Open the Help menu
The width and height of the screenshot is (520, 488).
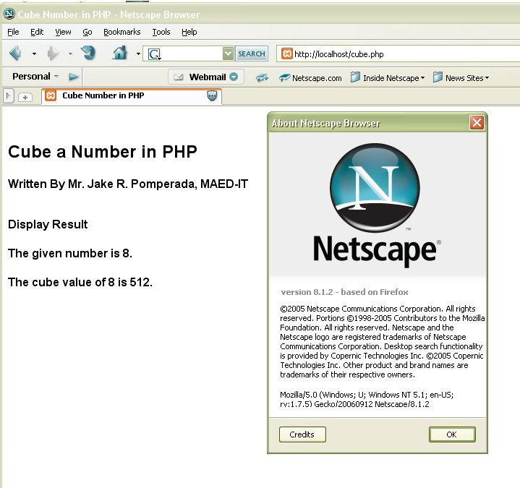pyautogui.click(x=189, y=32)
